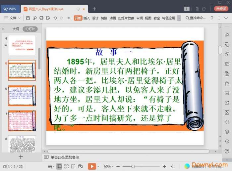
Task: Open the 文件 menu
Action: [x=13, y=18]
